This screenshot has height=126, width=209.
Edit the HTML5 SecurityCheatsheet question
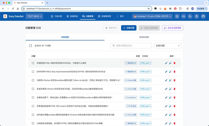coord(166,72)
